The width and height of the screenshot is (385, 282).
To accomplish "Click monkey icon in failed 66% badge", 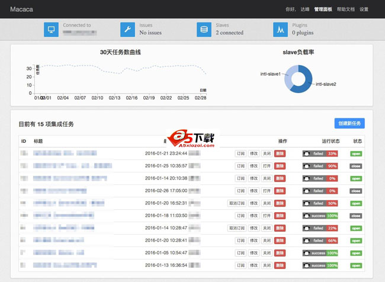I will pyautogui.click(x=306, y=241).
